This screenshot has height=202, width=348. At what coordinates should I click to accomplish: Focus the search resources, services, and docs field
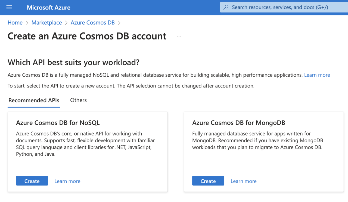(x=280, y=7)
